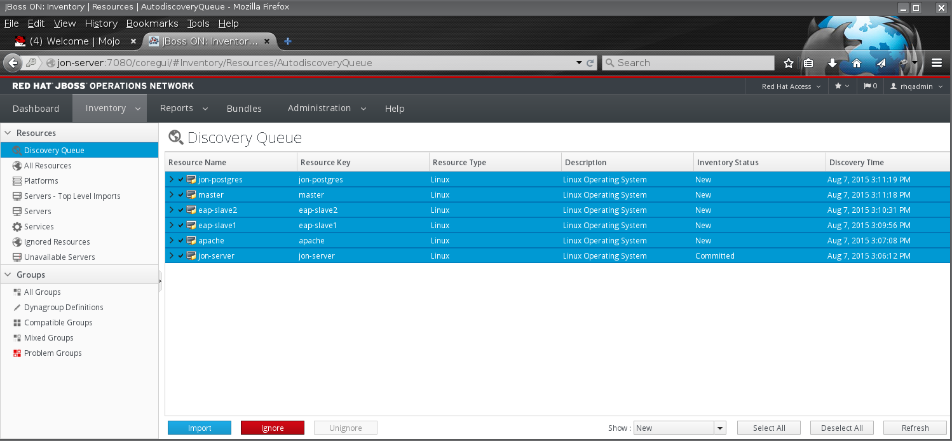Close the Welcome Mojo tab
This screenshot has height=441, width=952.
[x=133, y=41]
